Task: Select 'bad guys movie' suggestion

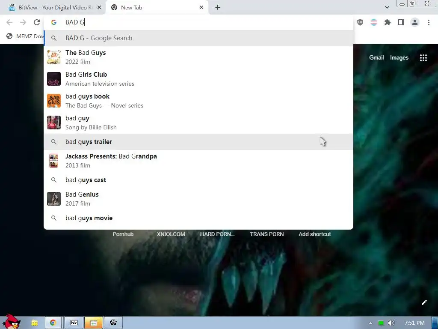Action: pyautogui.click(x=198, y=218)
